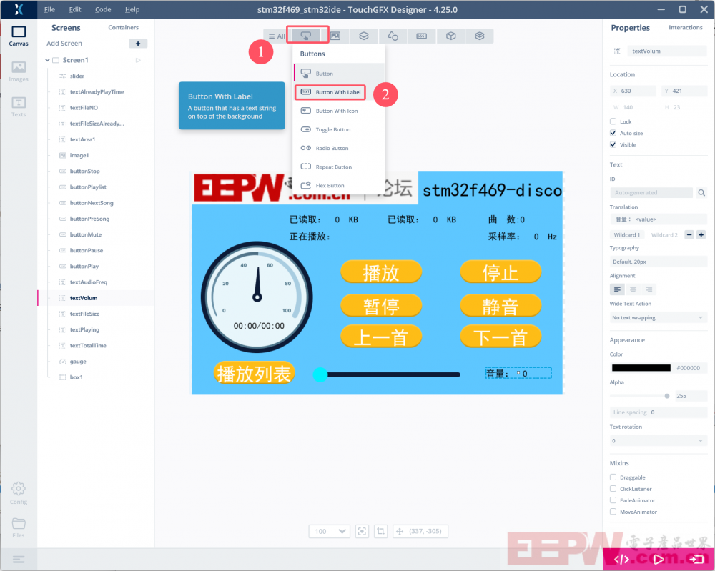This screenshot has width=715, height=571.
Task: Enable the FadeAnimator mixin
Action: [x=613, y=500]
